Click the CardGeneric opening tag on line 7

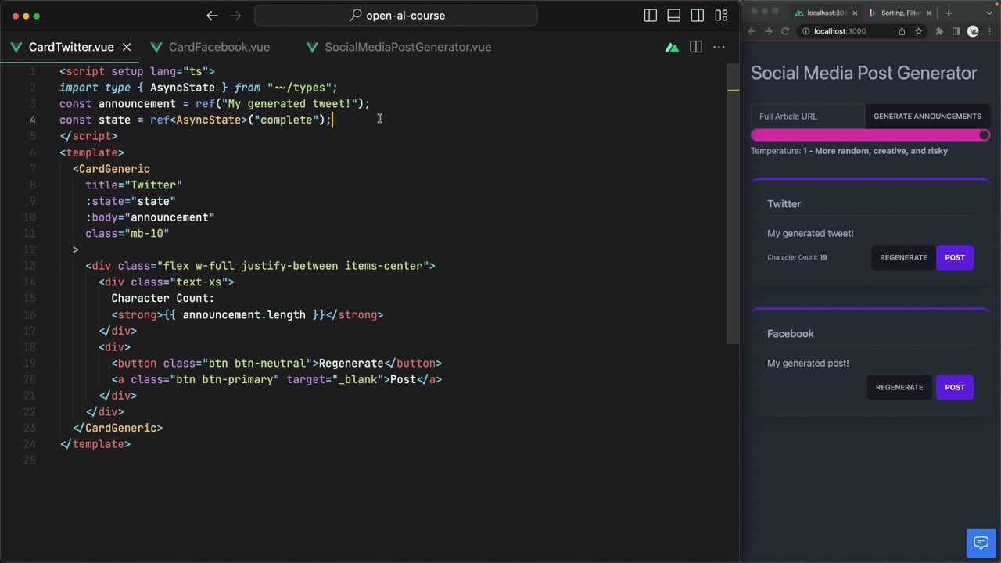(111, 168)
